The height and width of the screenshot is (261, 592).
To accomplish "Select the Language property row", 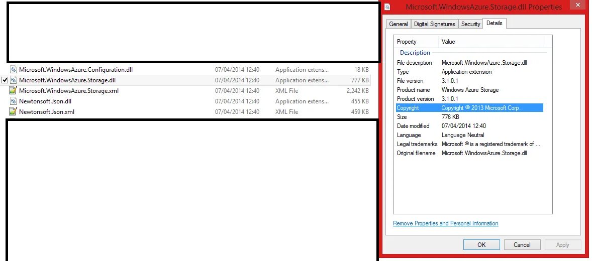I will click(x=469, y=135).
